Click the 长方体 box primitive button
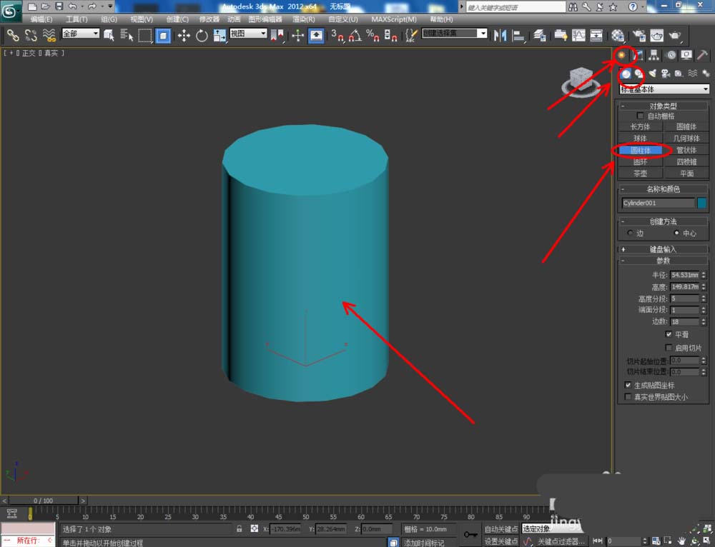715x547 pixels. pyautogui.click(x=640, y=126)
